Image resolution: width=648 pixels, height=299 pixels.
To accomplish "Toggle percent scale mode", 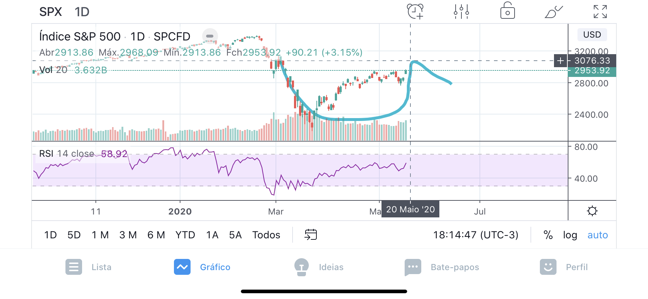I will coord(548,235).
